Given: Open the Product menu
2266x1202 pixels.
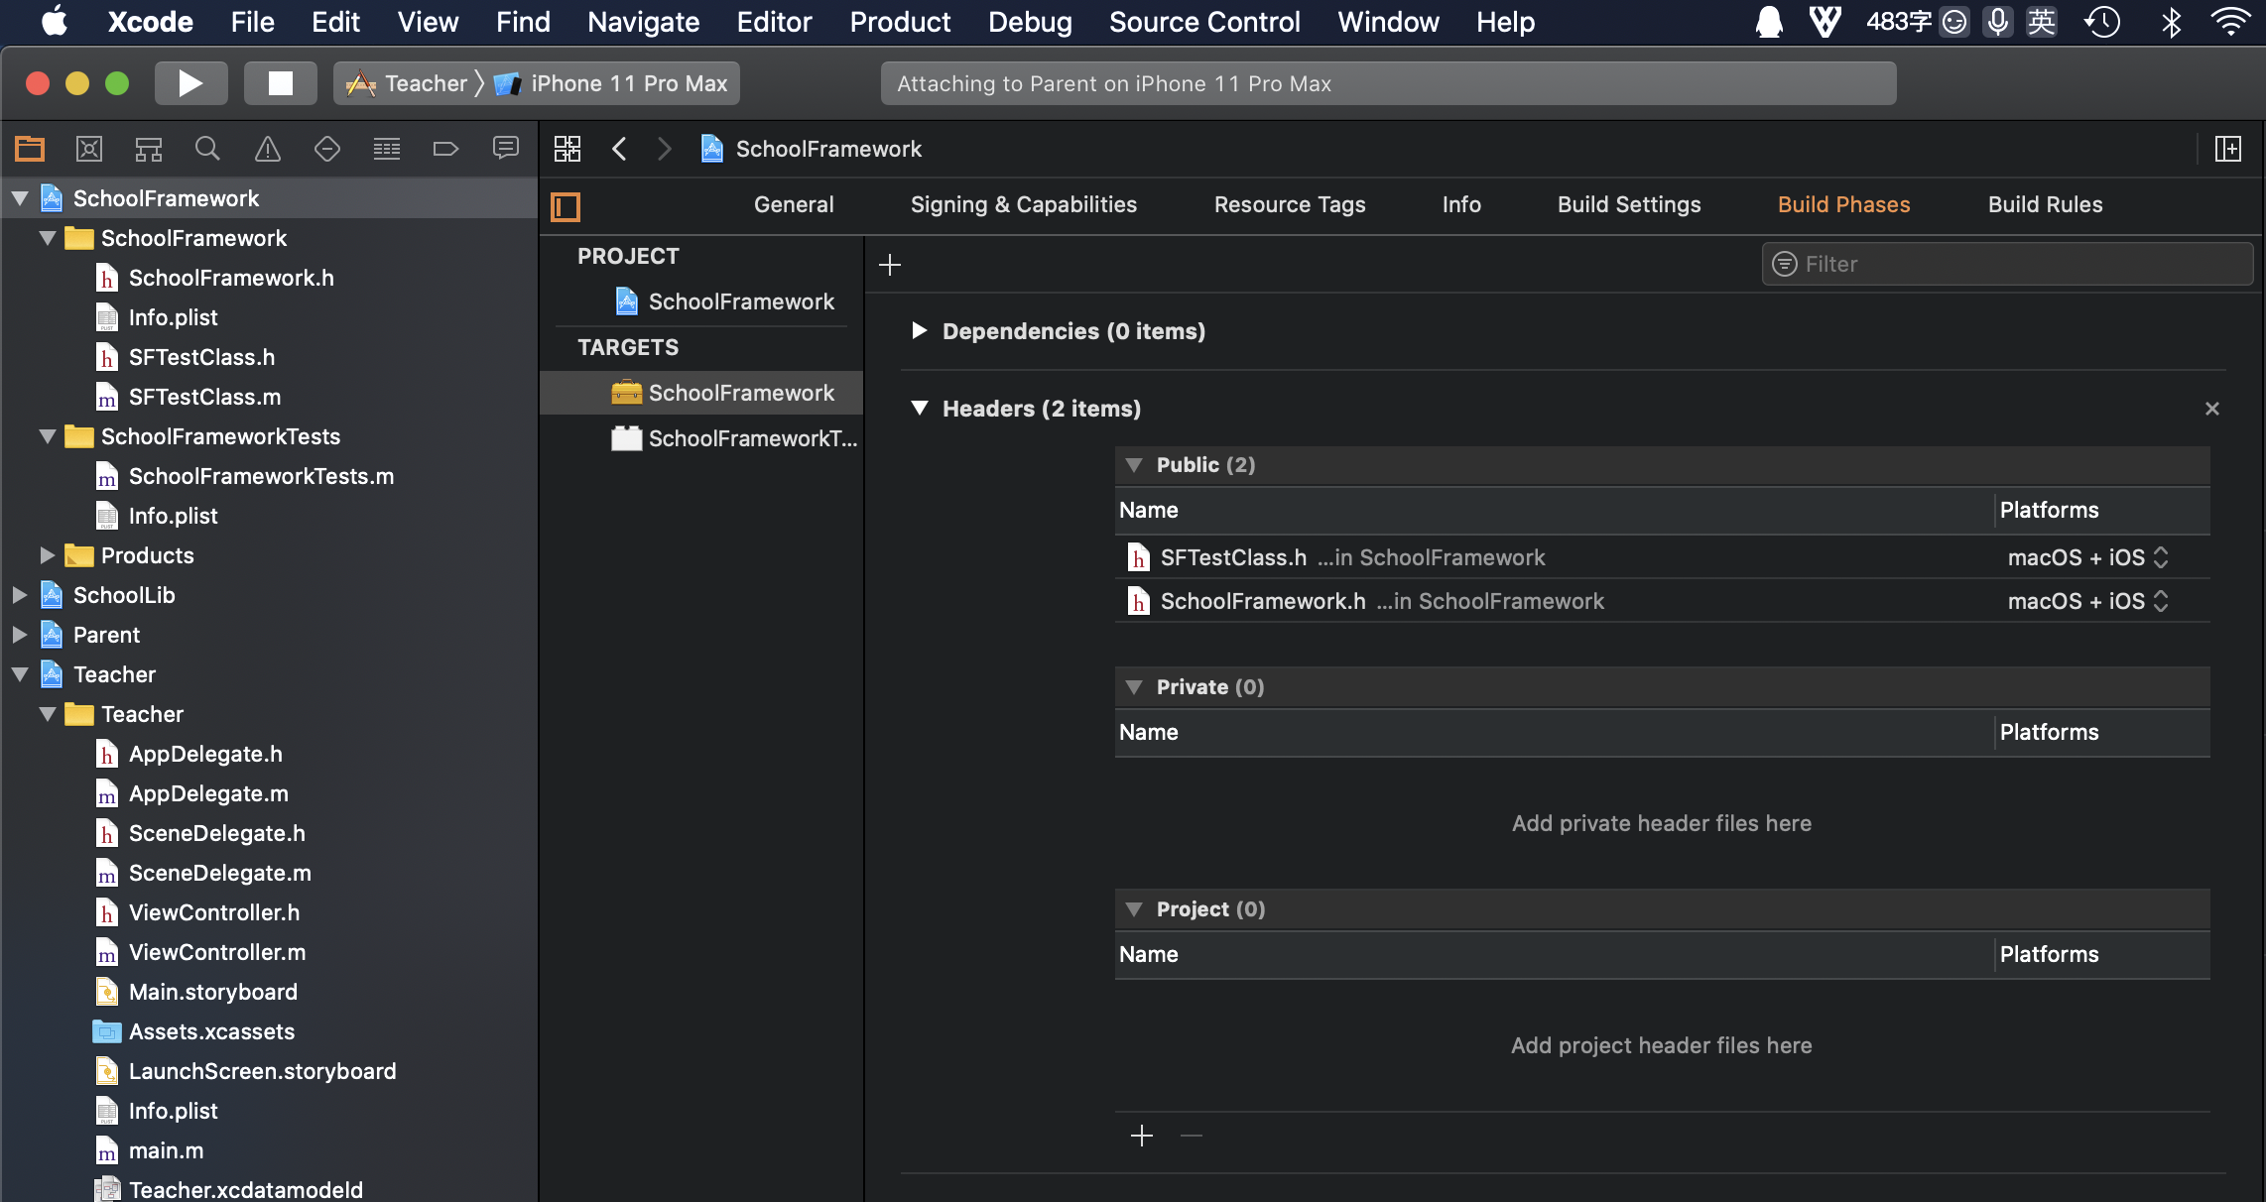Looking at the screenshot, I should (900, 22).
